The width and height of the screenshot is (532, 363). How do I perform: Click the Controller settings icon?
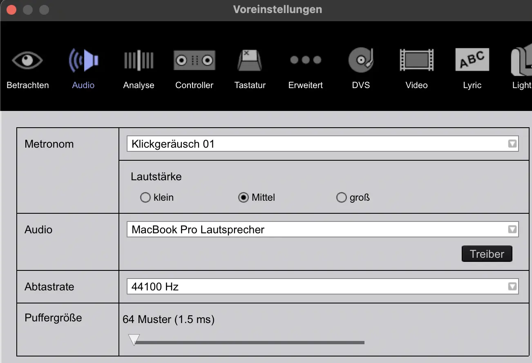coord(194,67)
